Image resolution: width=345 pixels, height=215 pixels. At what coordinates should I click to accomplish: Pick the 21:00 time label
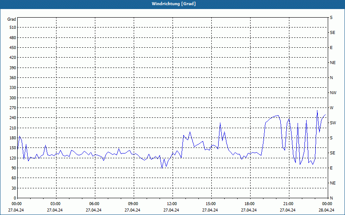coord(289,204)
